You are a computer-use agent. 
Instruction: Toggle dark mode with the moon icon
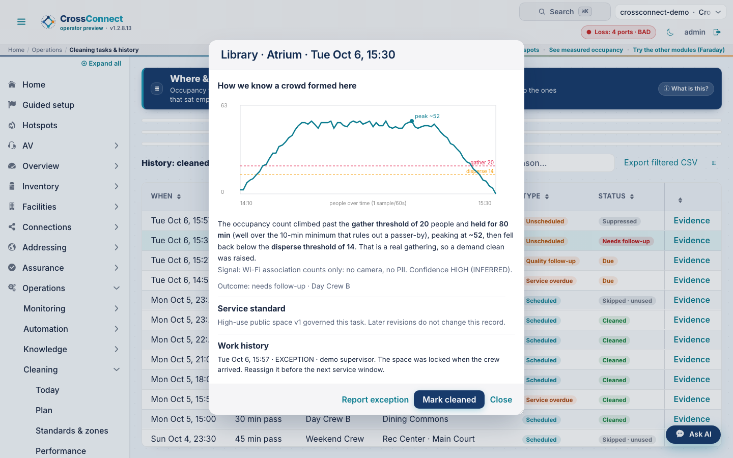670,32
